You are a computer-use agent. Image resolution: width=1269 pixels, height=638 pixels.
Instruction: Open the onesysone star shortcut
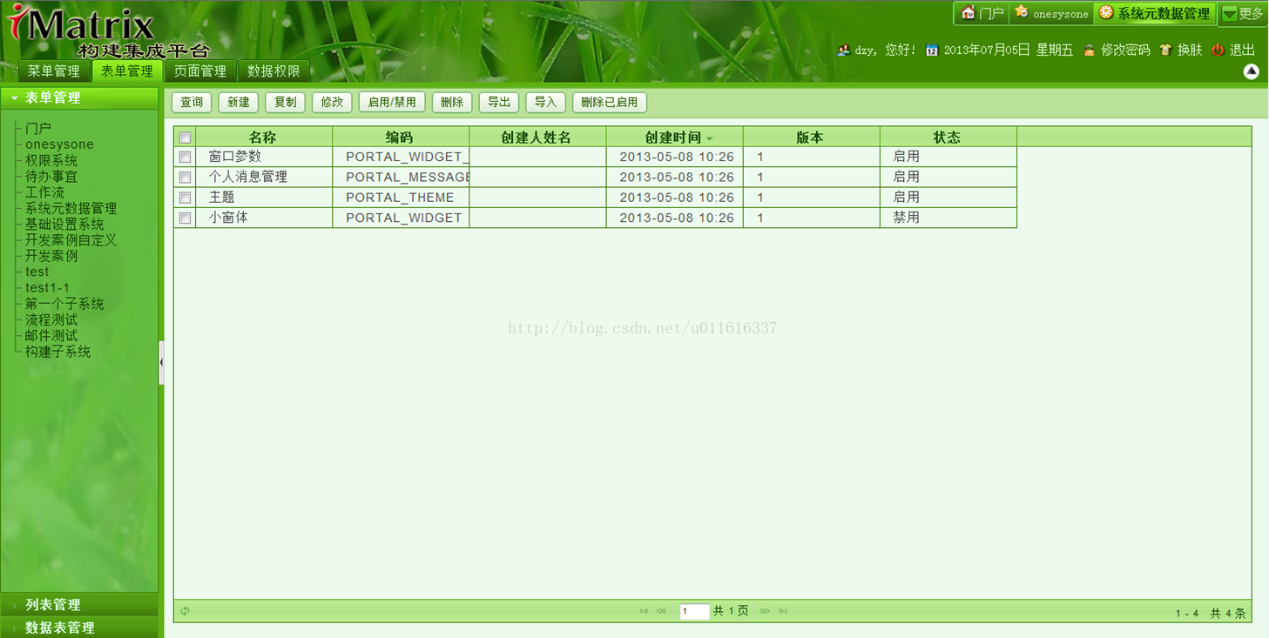tap(1051, 13)
